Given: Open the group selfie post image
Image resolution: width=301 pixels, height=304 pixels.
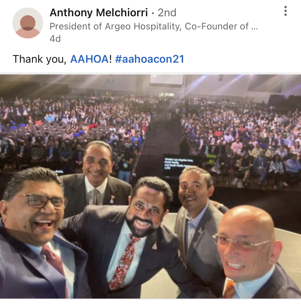Looking at the screenshot, I should tap(150, 187).
